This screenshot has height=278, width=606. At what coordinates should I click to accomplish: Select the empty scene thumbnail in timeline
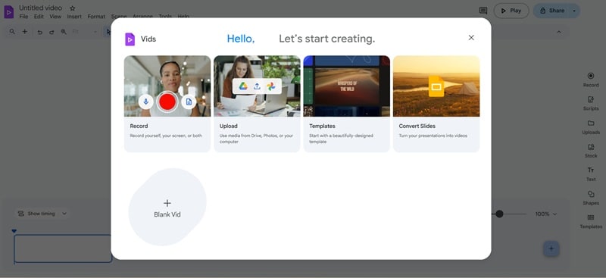(x=63, y=248)
